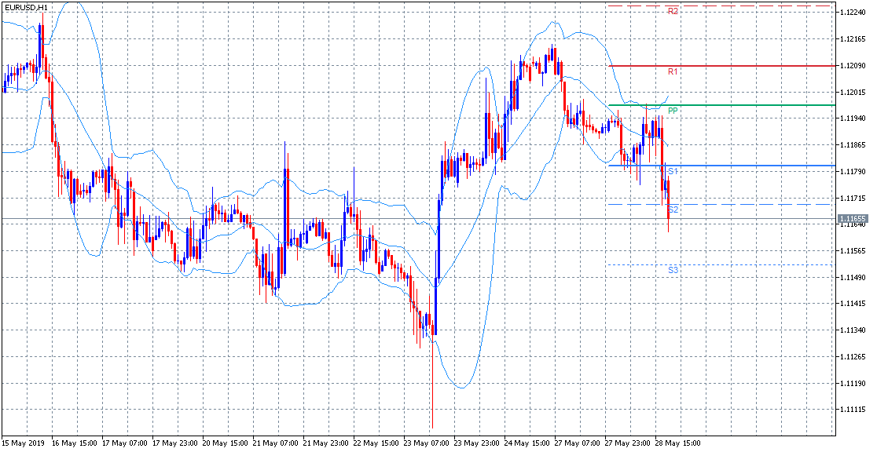
Task: Click the 28 May 15:00 time label
Action: pyautogui.click(x=678, y=443)
